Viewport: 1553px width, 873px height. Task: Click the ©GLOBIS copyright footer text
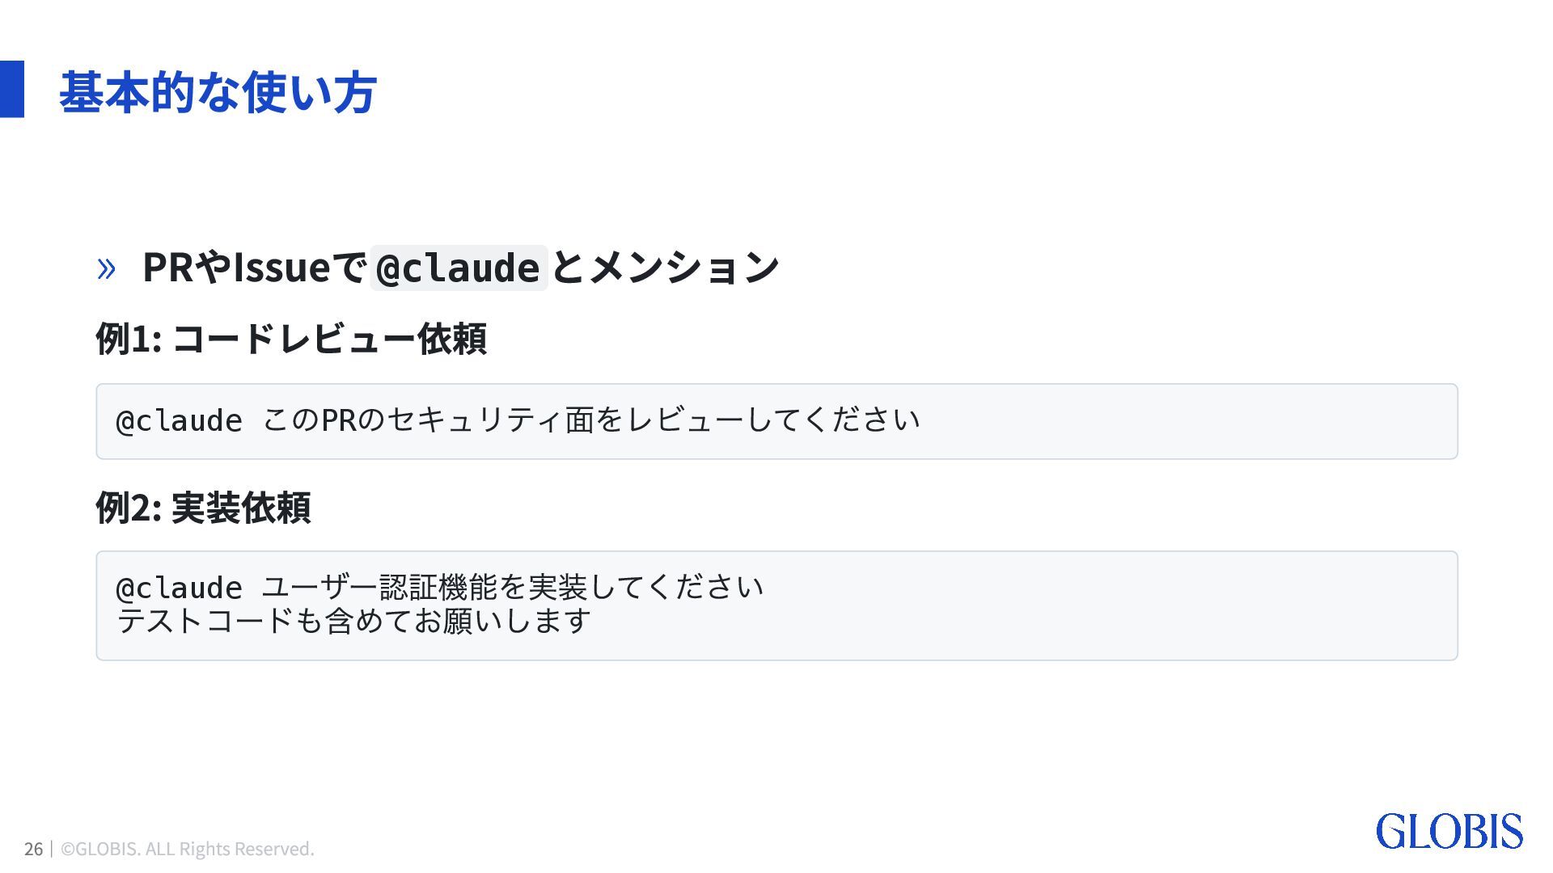188,849
